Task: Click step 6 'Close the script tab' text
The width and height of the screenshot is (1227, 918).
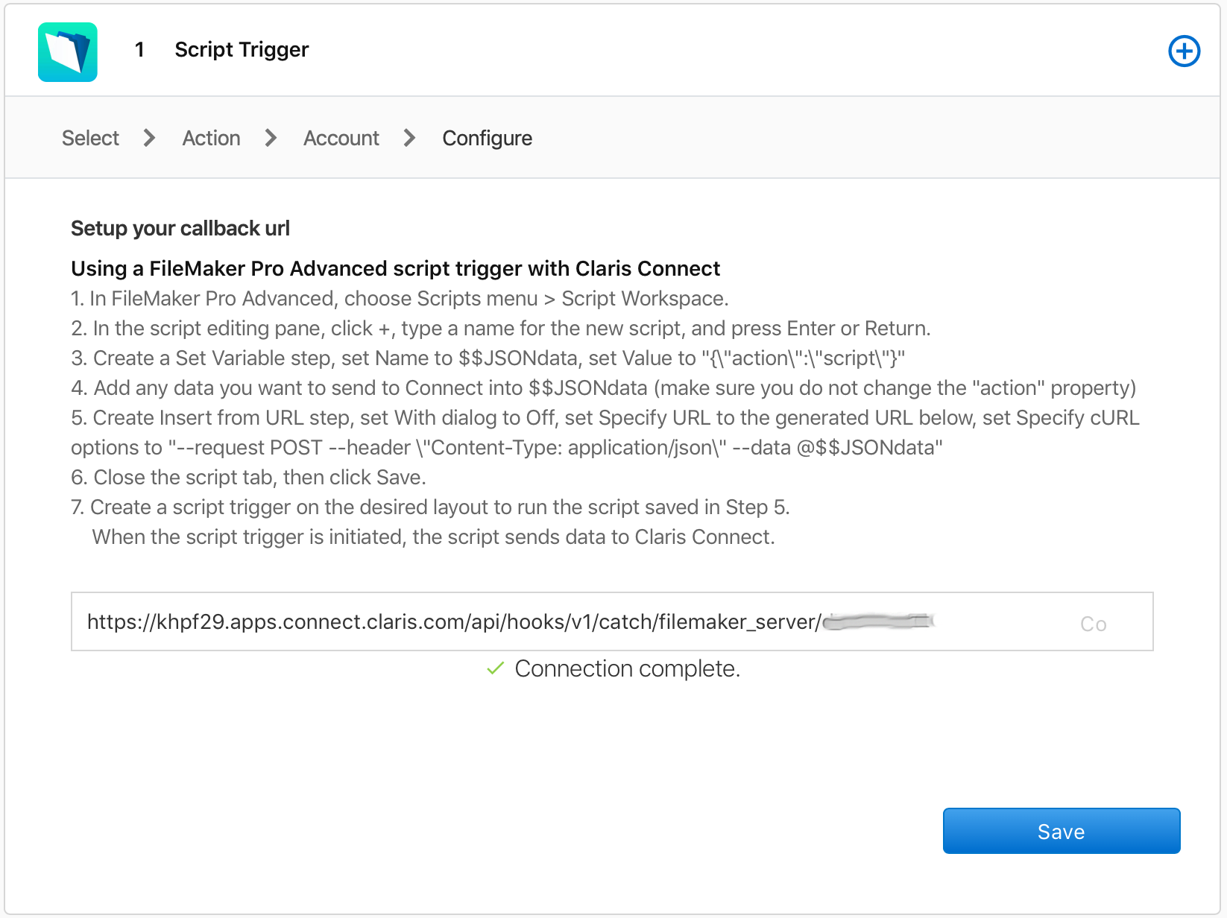Action: (249, 477)
